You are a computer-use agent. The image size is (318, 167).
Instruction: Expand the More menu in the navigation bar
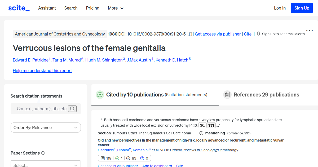[x=116, y=8]
